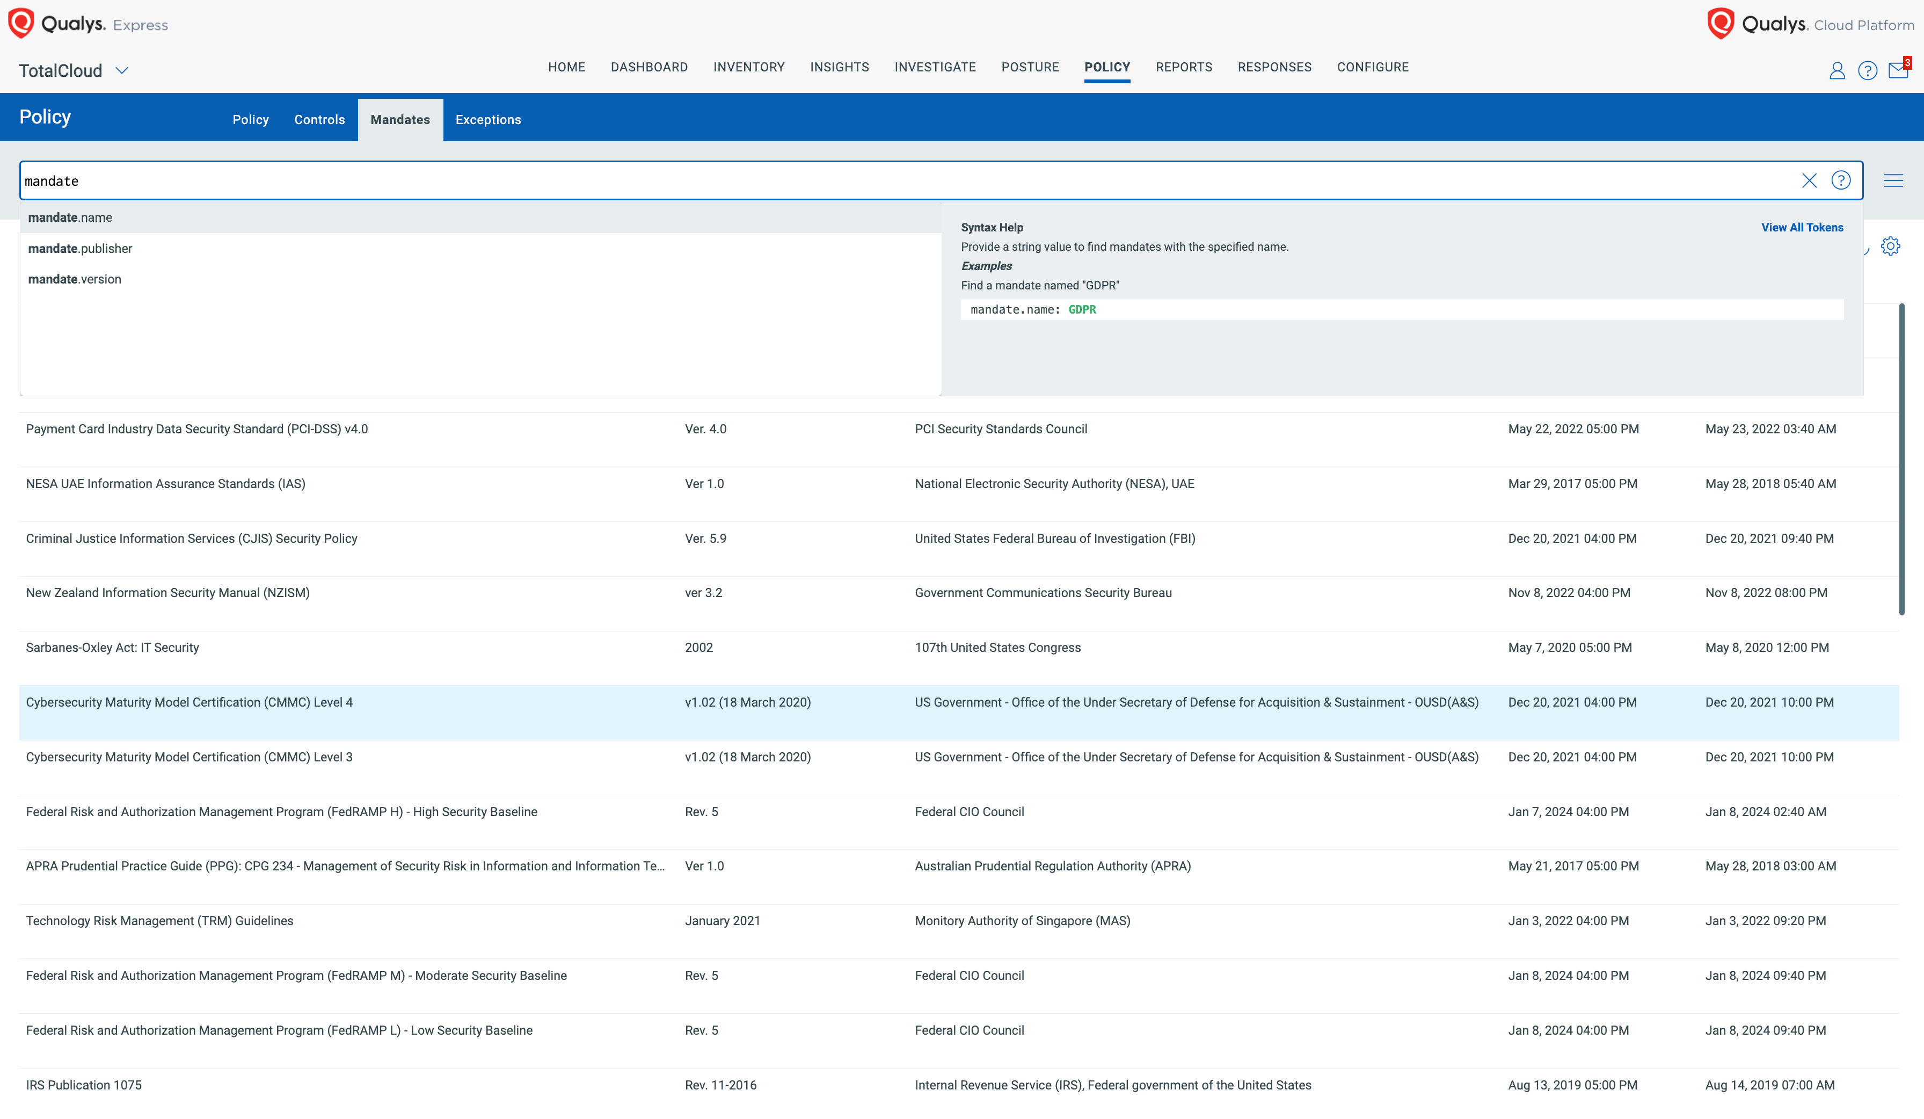Choose mandate.publisher suggestion
The height and width of the screenshot is (1119, 1924).
pyautogui.click(x=480, y=248)
